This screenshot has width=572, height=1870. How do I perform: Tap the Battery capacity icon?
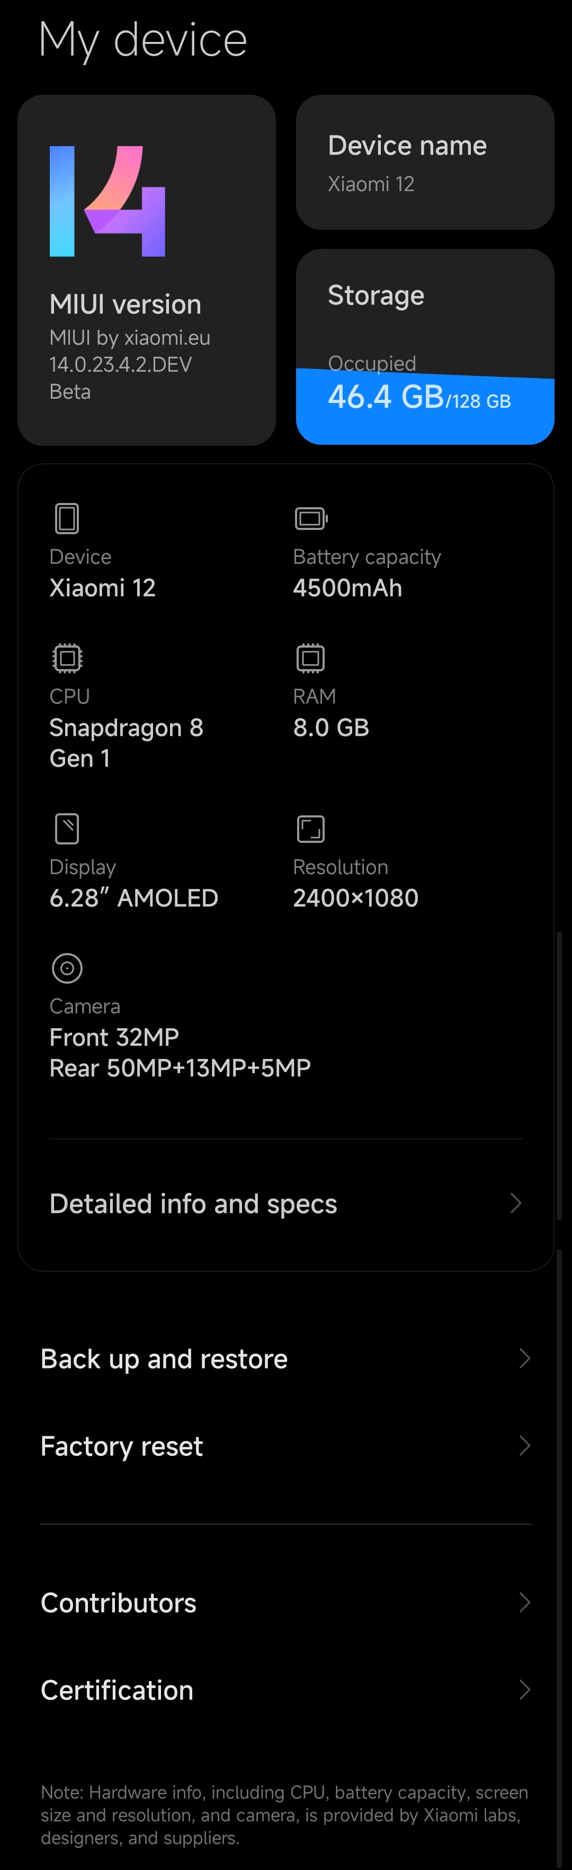pos(311,518)
